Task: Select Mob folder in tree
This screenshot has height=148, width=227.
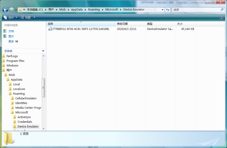Action: click(12, 75)
